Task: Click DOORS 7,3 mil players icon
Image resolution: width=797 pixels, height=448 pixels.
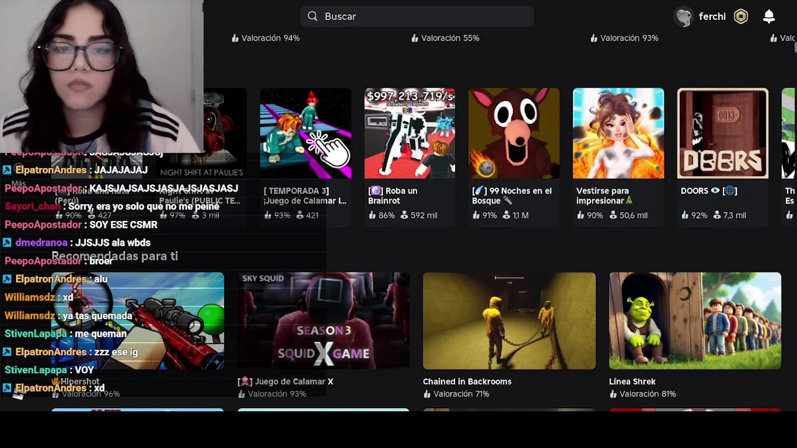Action: pos(717,215)
